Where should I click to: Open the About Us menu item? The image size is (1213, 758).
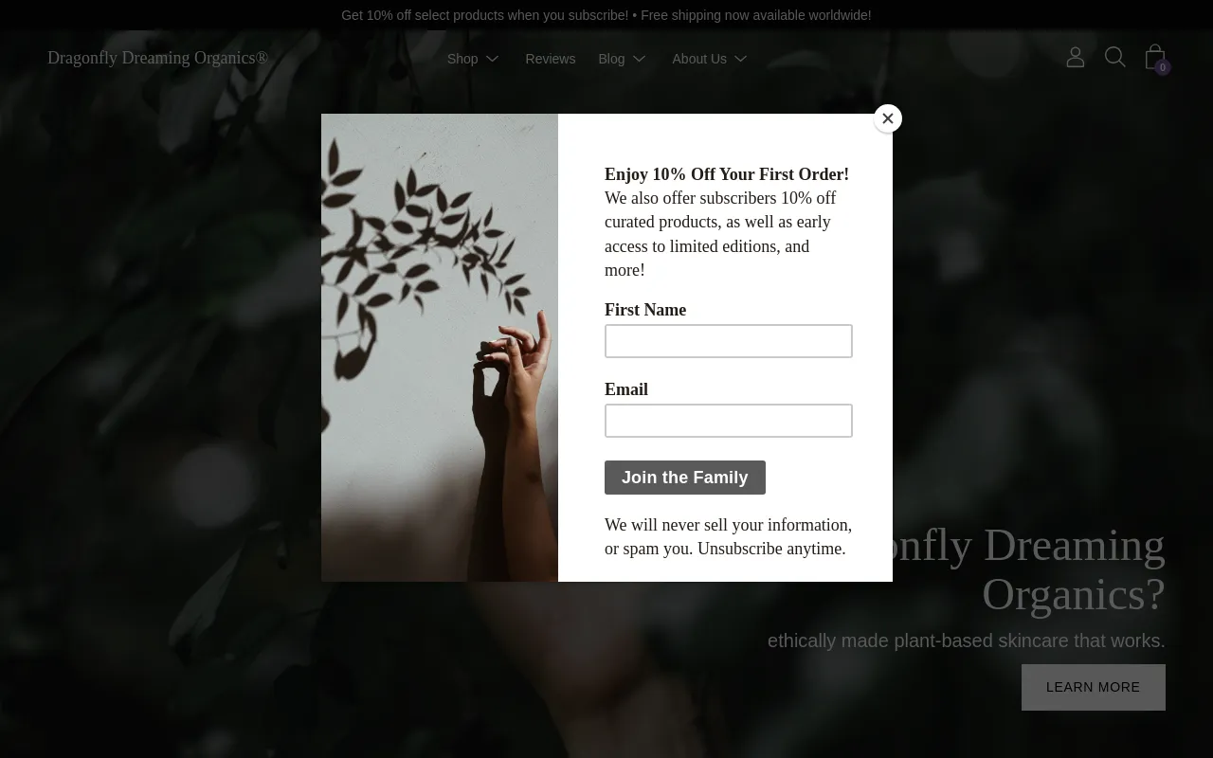[x=699, y=59]
